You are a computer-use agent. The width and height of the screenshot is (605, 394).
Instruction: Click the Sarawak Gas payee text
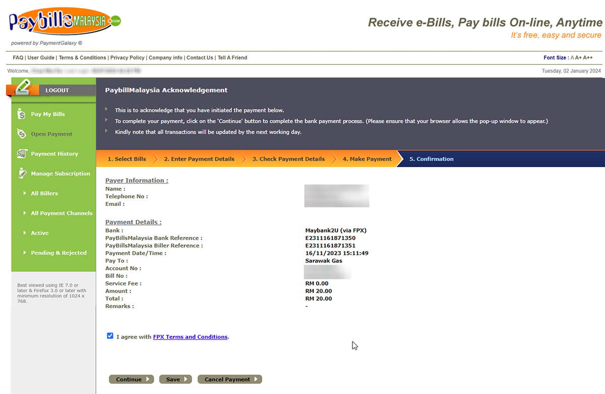pos(324,261)
